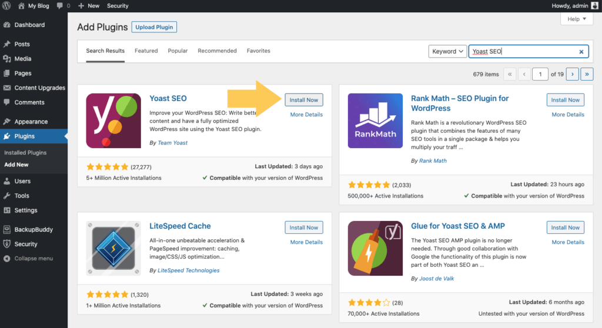Click the Plugins plug icon
This screenshot has height=328, width=602.
point(7,136)
